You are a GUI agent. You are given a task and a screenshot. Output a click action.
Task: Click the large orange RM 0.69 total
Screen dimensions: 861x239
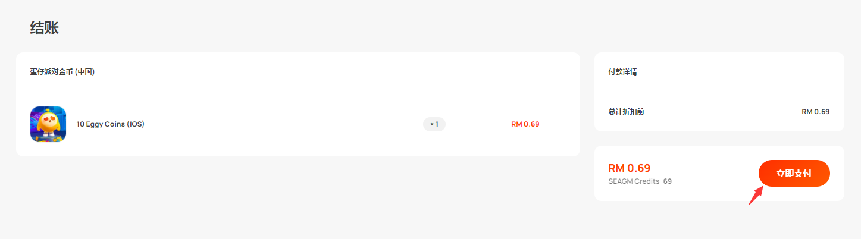pyautogui.click(x=630, y=168)
